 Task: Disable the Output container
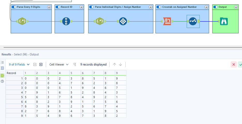pyautogui.click(x=216, y=7)
